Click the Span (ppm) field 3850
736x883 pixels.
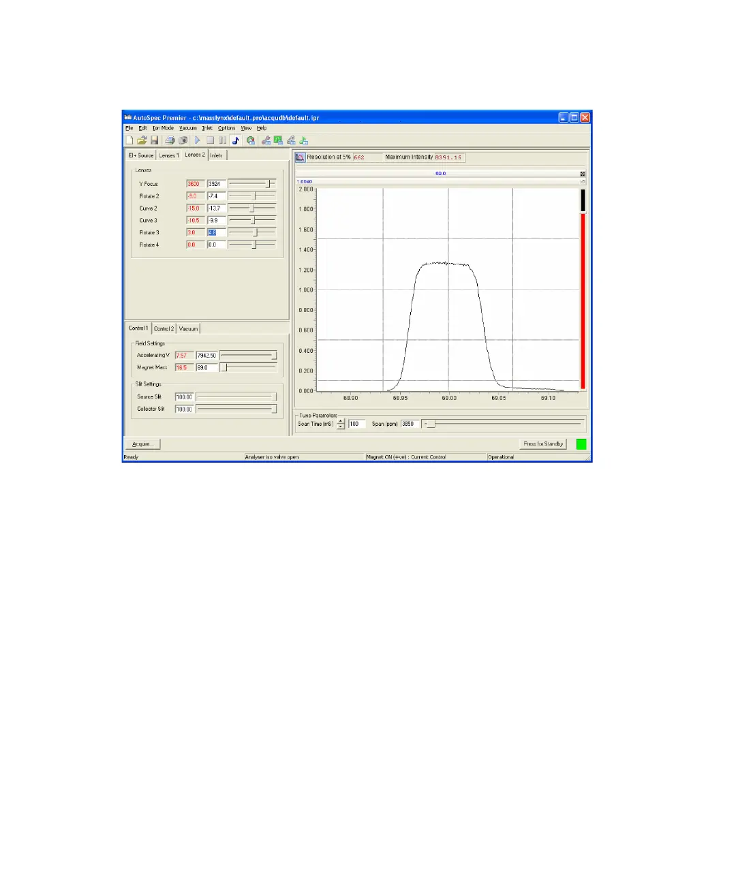409,424
